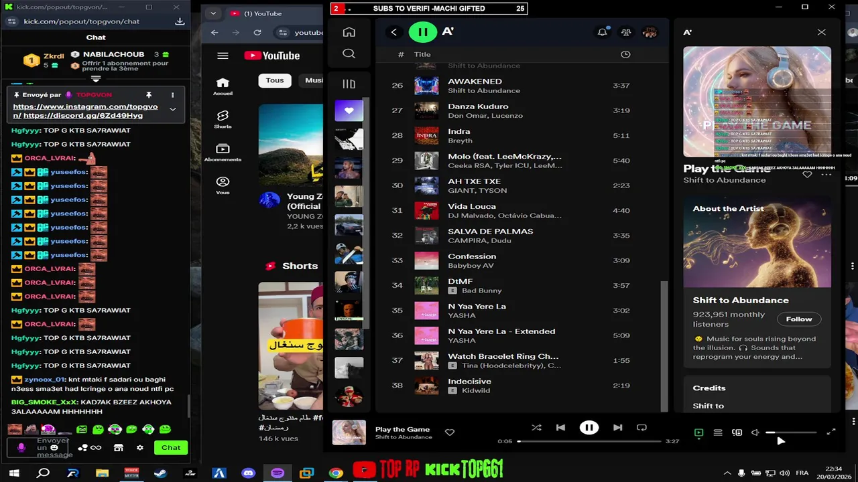
Task: Toggle shuffle in Spotify player
Action: pyautogui.click(x=536, y=428)
